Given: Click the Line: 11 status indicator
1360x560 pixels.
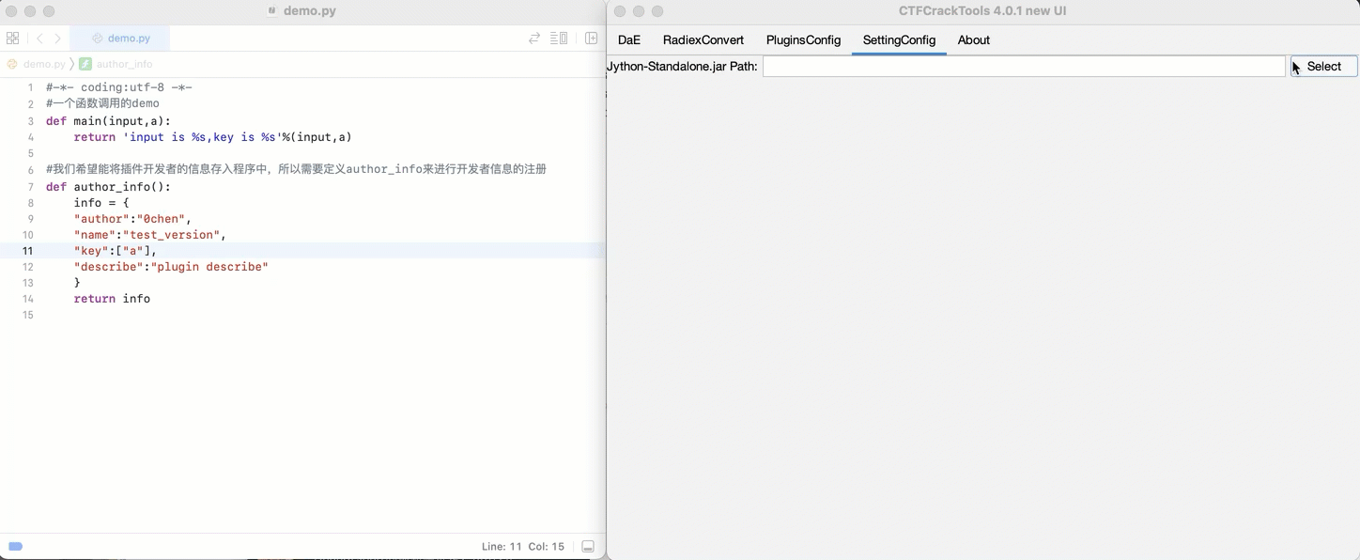Looking at the screenshot, I should click(502, 546).
